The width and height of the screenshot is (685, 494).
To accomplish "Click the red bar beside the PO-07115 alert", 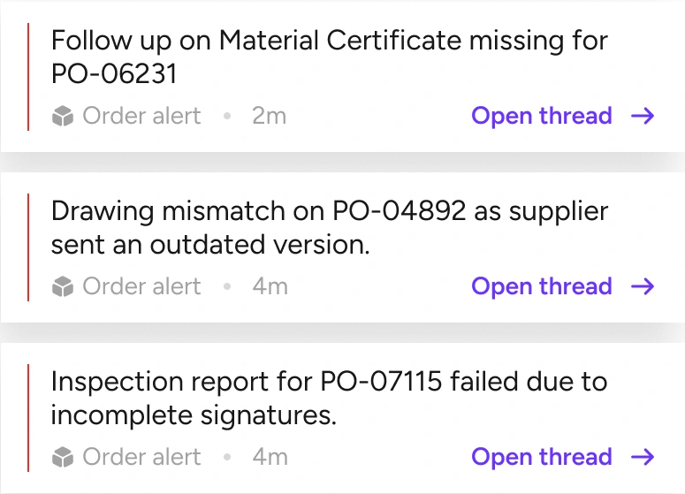I will tap(28, 418).
